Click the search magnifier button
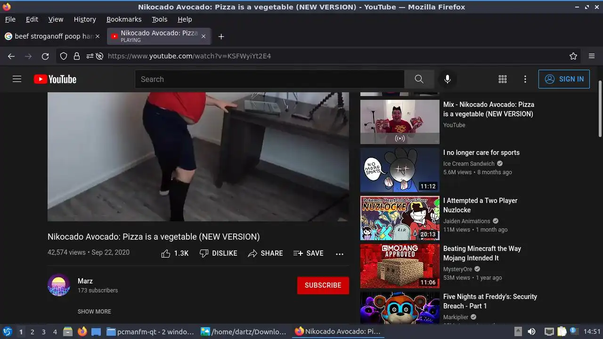603x339 pixels. pos(419,79)
